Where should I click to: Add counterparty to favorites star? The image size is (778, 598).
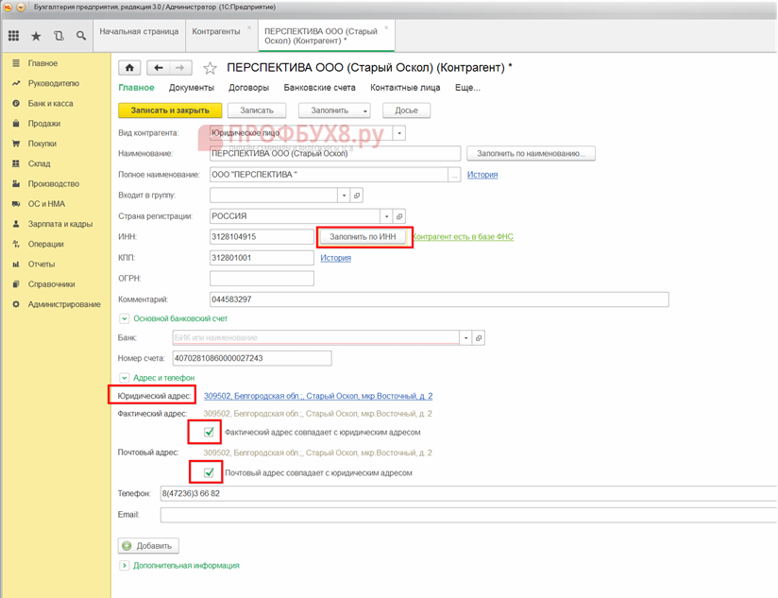(211, 68)
